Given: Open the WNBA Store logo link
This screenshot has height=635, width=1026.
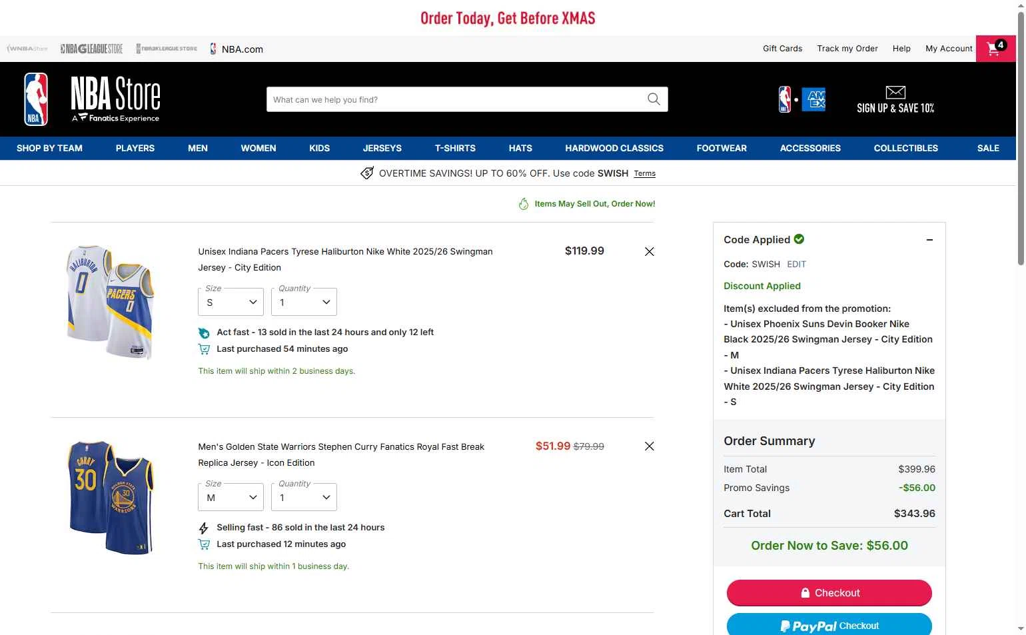Looking at the screenshot, I should point(27,49).
